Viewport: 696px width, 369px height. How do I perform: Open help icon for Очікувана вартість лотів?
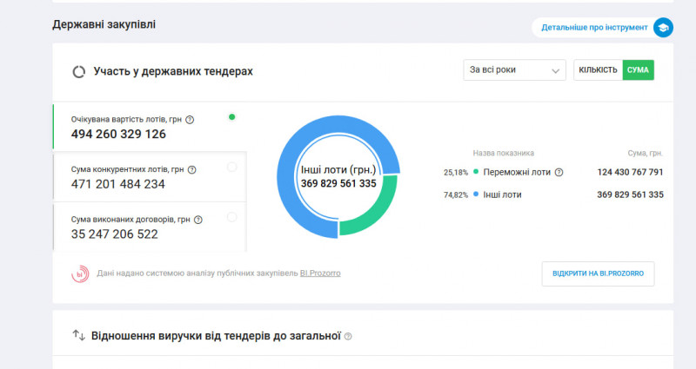pyautogui.click(x=190, y=120)
